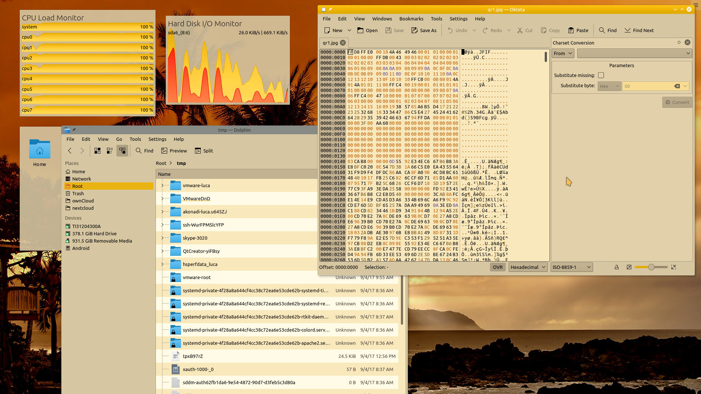This screenshot has height=394, width=701.
Task: Open the New button dropdown arrow
Action: (x=349, y=30)
